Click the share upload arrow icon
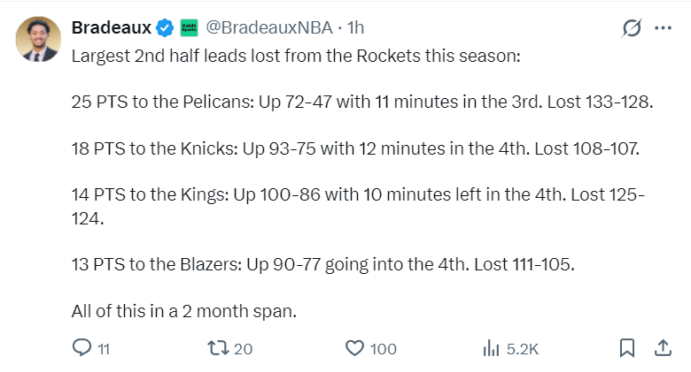 coord(663,348)
